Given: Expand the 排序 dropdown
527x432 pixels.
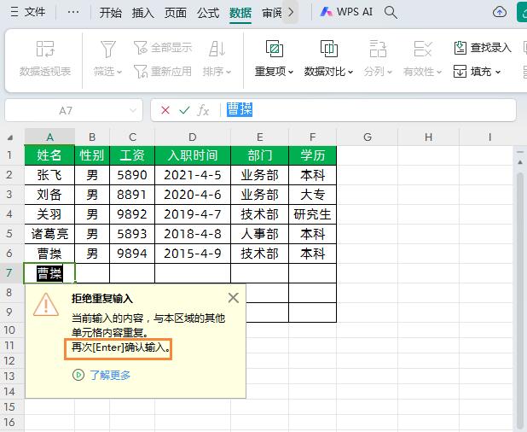Looking at the screenshot, I should click(229, 72).
